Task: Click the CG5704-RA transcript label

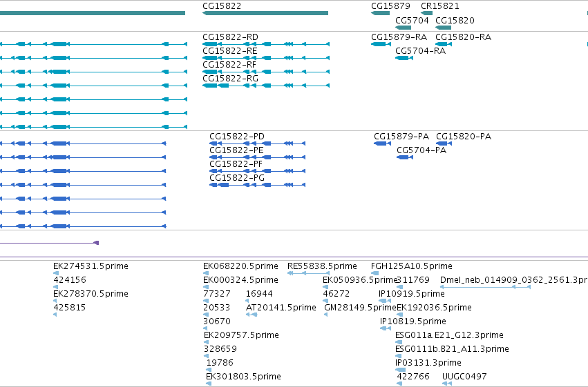Action: [420, 51]
